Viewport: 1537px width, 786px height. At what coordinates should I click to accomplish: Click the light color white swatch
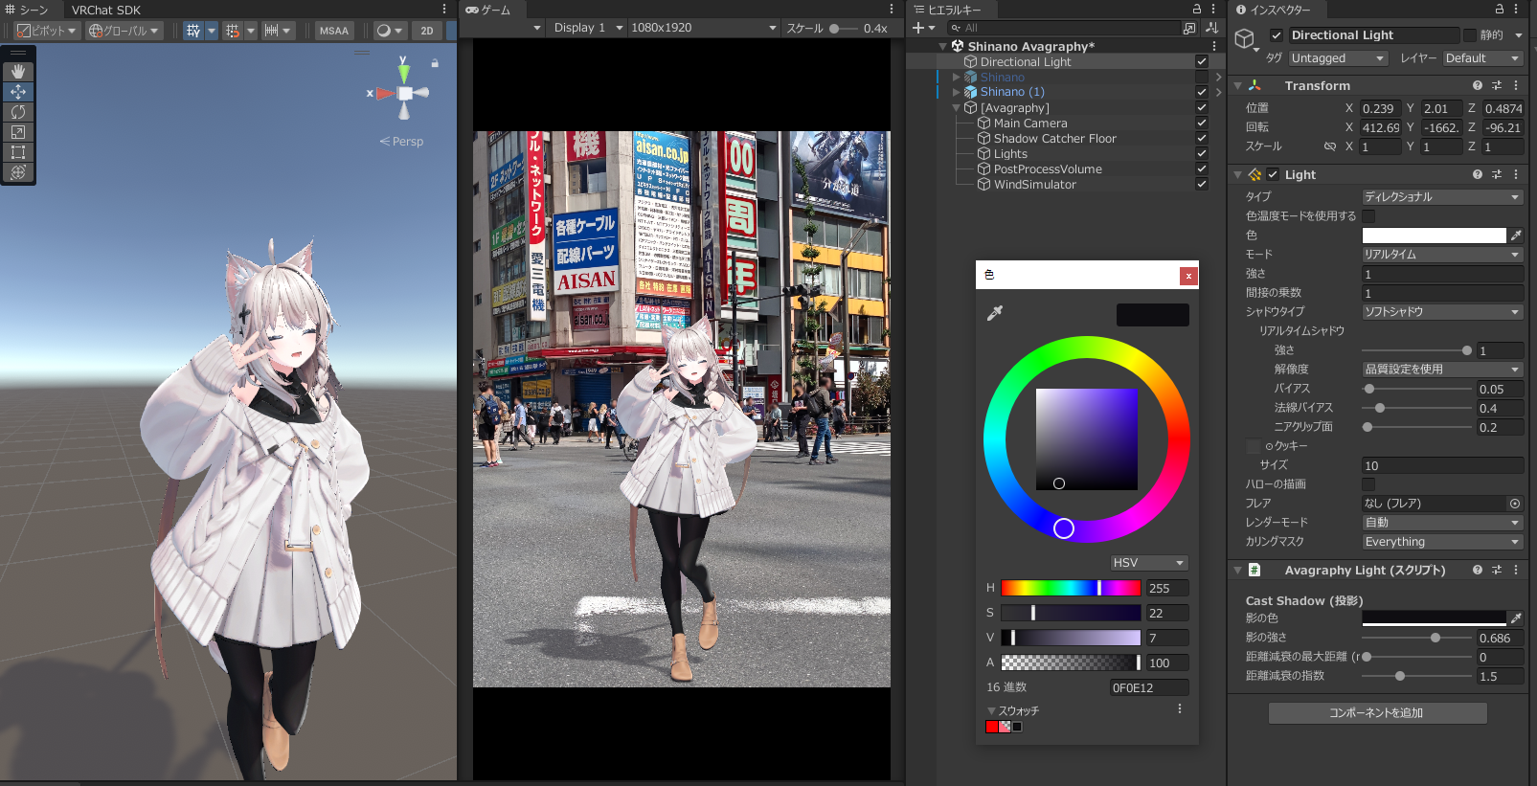click(x=1434, y=236)
